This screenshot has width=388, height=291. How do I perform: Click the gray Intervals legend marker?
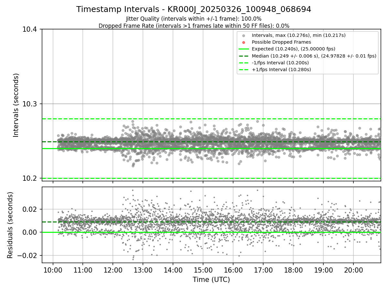pos(244,36)
